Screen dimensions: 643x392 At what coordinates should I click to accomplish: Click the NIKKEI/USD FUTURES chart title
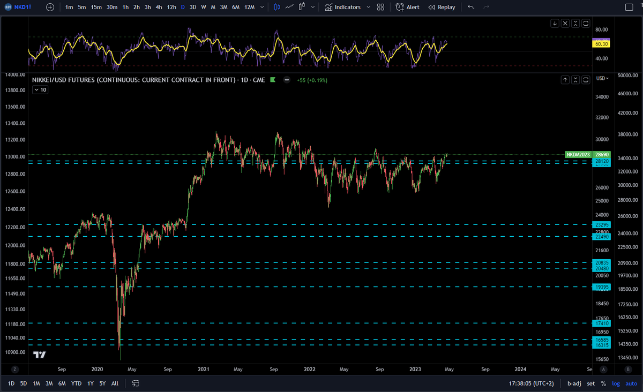147,80
